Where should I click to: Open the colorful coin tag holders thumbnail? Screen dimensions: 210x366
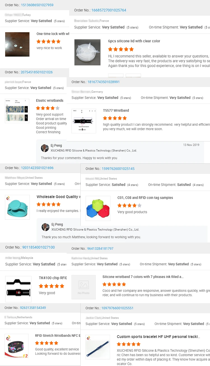click(98, 208)
